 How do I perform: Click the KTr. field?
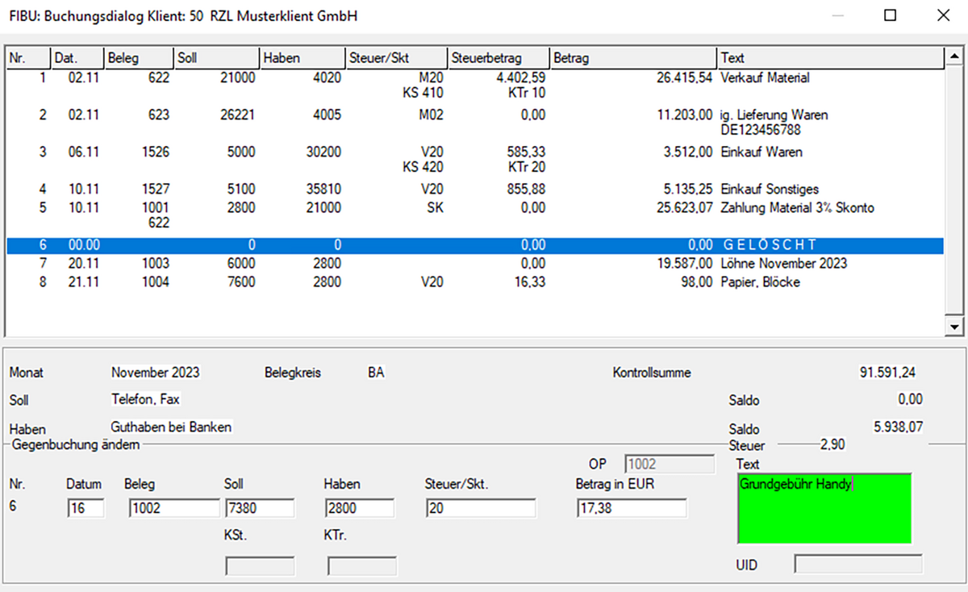[361, 566]
